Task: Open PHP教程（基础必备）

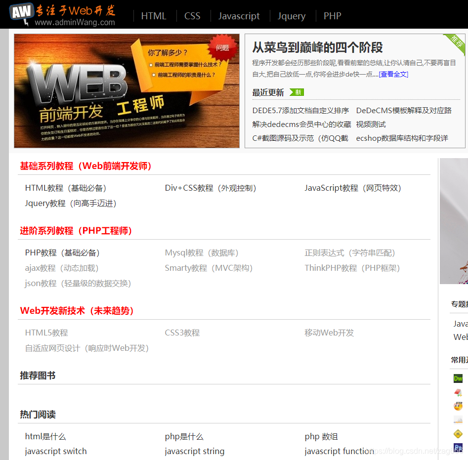Action: (62, 252)
